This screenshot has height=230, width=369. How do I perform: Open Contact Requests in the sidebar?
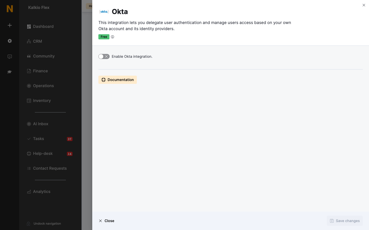pyautogui.click(x=47, y=168)
